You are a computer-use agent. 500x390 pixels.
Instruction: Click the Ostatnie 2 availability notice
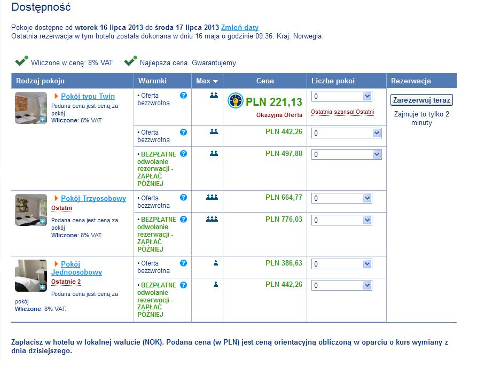tap(66, 282)
